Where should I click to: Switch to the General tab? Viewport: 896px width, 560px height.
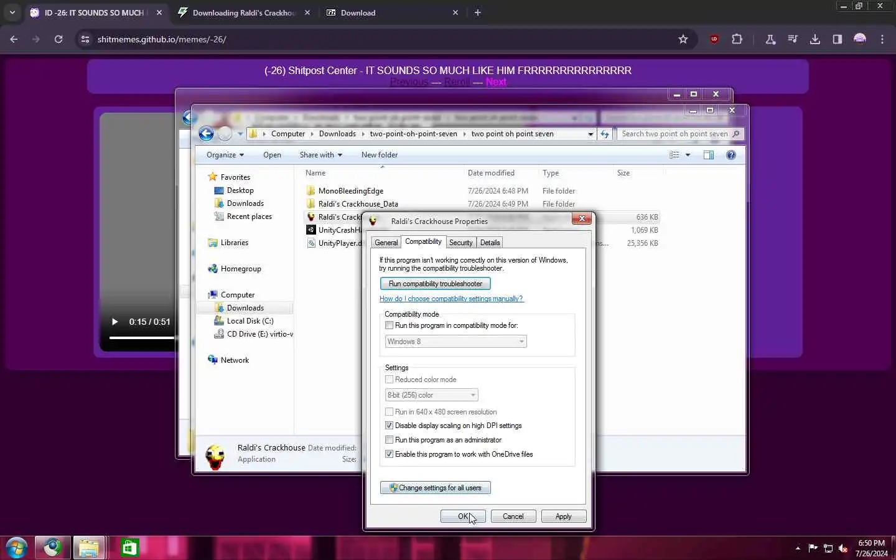point(386,243)
